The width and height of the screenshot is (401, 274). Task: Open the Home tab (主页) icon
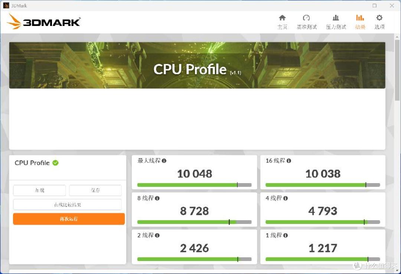[x=282, y=18]
